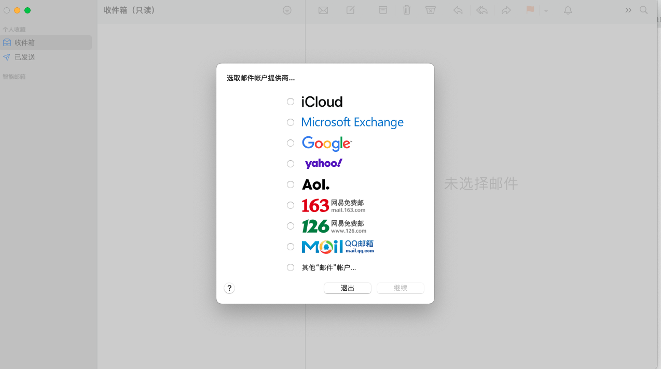The width and height of the screenshot is (661, 369).
Task: Click the archive box toolbar icon
Action: (383, 10)
